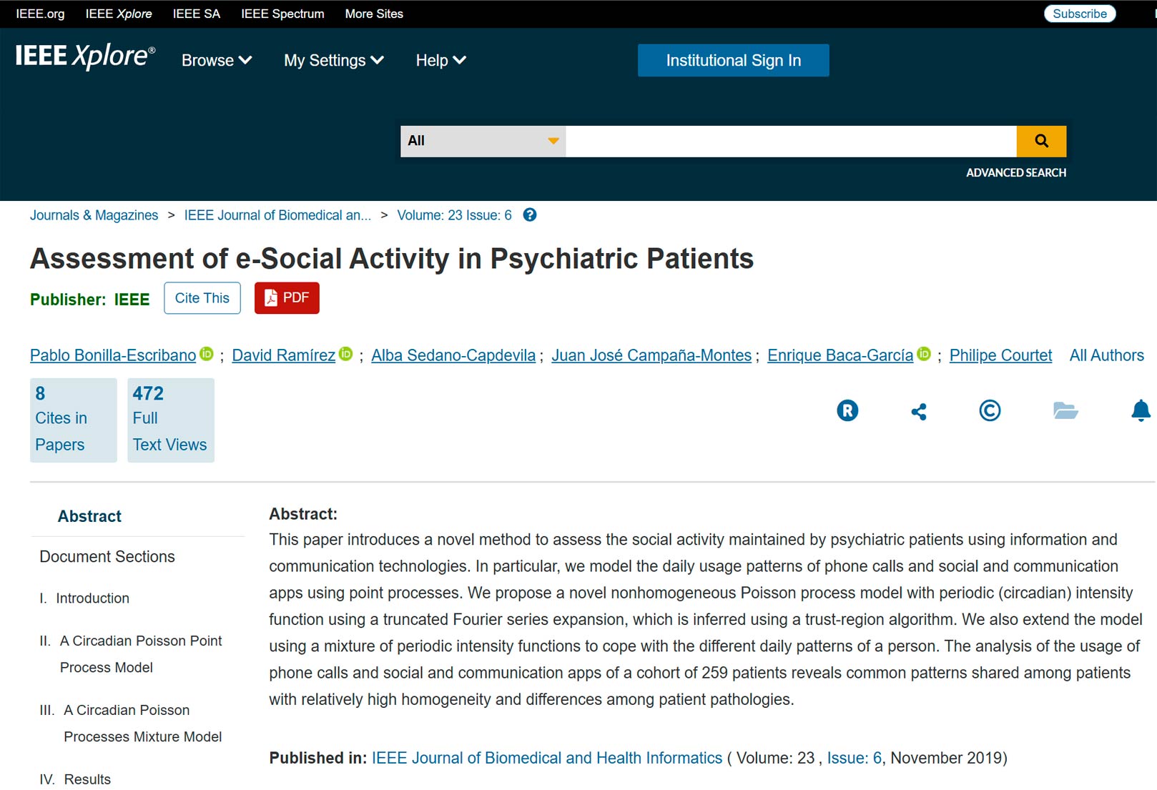
Task: Click the ORCID icon next to Pablo Bonilla-Escribano
Action: (x=207, y=354)
